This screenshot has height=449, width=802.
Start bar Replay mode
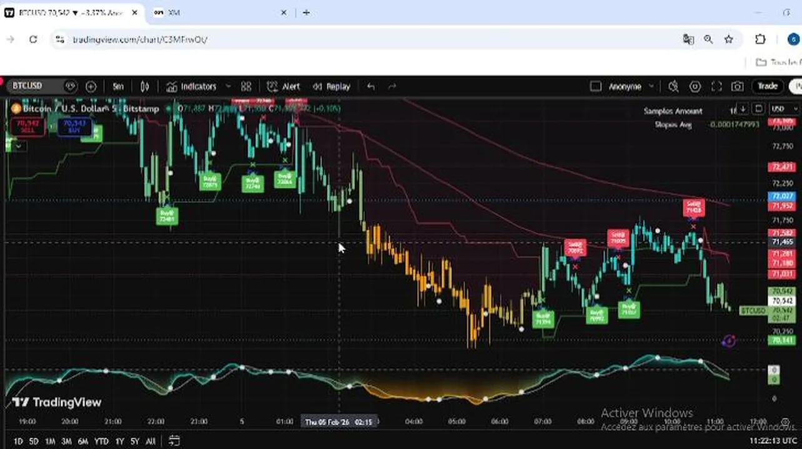(331, 87)
